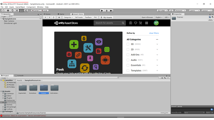Viewport: 214px width, 120px height.
Task: Click the Sell Assets button
Action: 79,17
